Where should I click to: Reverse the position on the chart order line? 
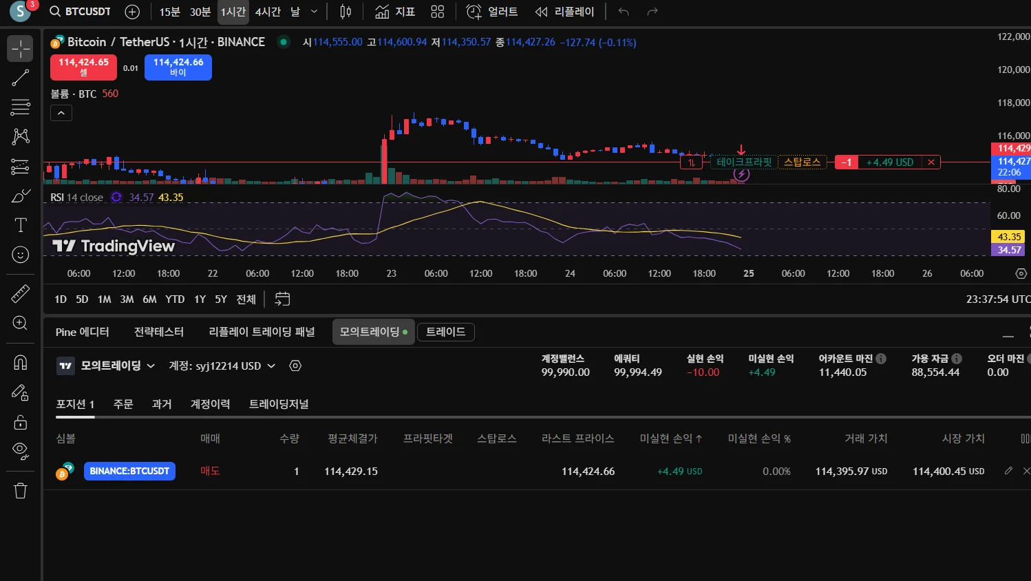691,162
